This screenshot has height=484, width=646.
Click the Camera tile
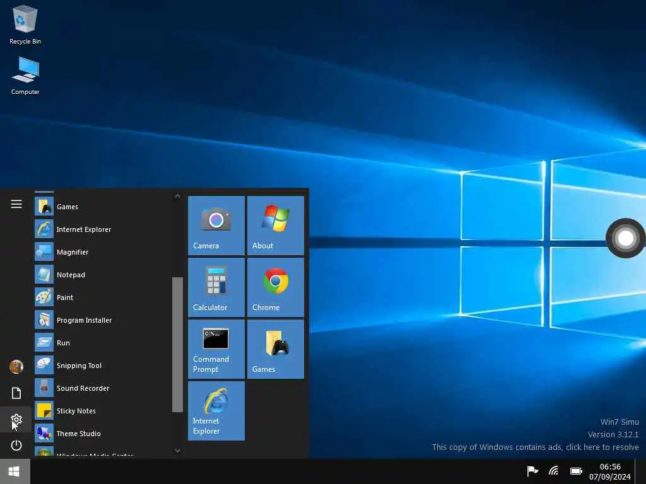[x=216, y=225]
